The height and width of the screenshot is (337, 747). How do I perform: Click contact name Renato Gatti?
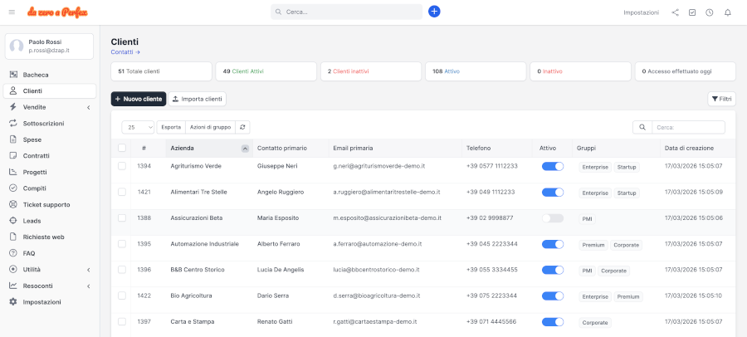pos(275,322)
